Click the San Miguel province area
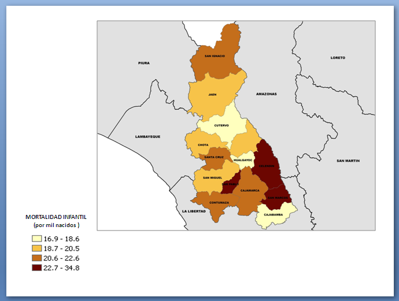The image size is (399, 301). 212,177
